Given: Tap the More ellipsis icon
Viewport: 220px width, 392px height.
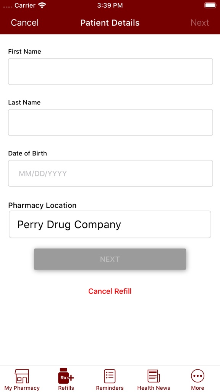Looking at the screenshot, I should (197, 377).
